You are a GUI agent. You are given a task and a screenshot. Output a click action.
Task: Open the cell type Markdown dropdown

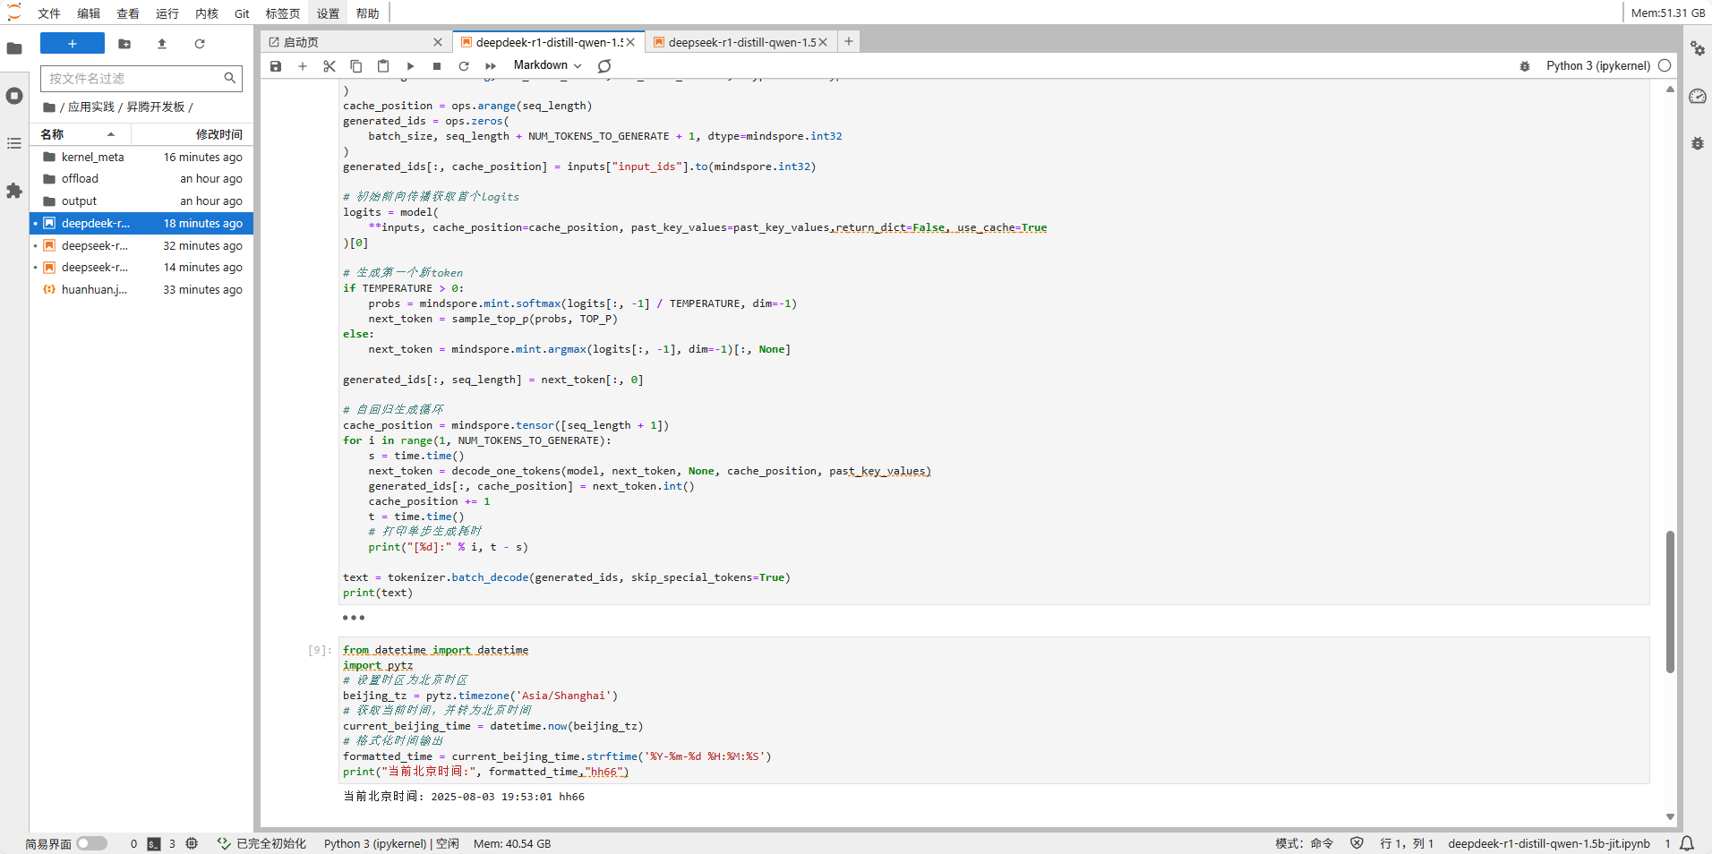point(547,65)
